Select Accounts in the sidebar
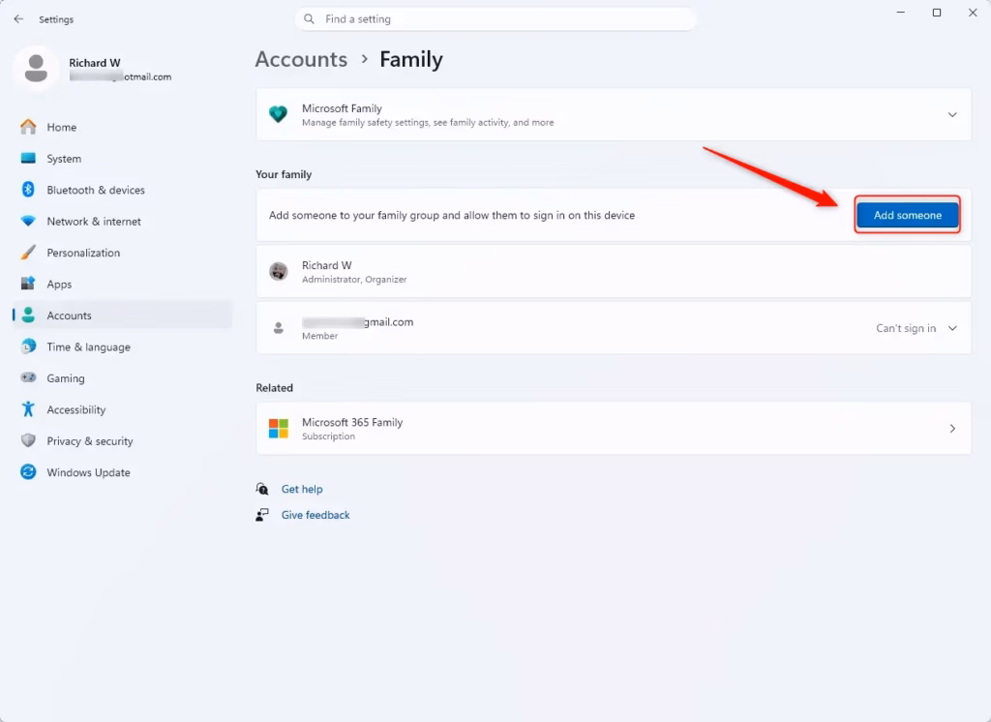991x722 pixels. pyautogui.click(x=123, y=315)
